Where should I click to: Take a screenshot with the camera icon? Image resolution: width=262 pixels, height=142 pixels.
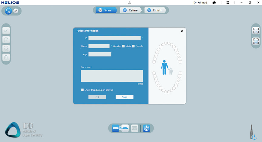(x=256, y=41)
